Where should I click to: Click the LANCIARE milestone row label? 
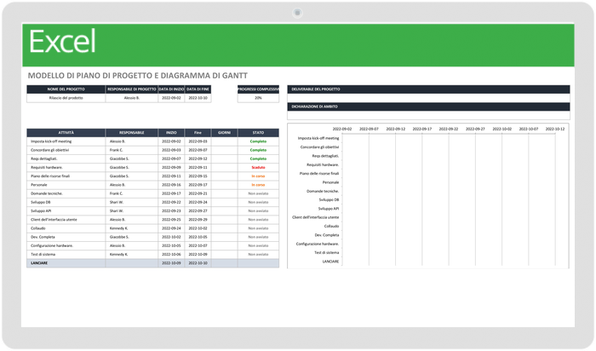[x=66, y=262]
